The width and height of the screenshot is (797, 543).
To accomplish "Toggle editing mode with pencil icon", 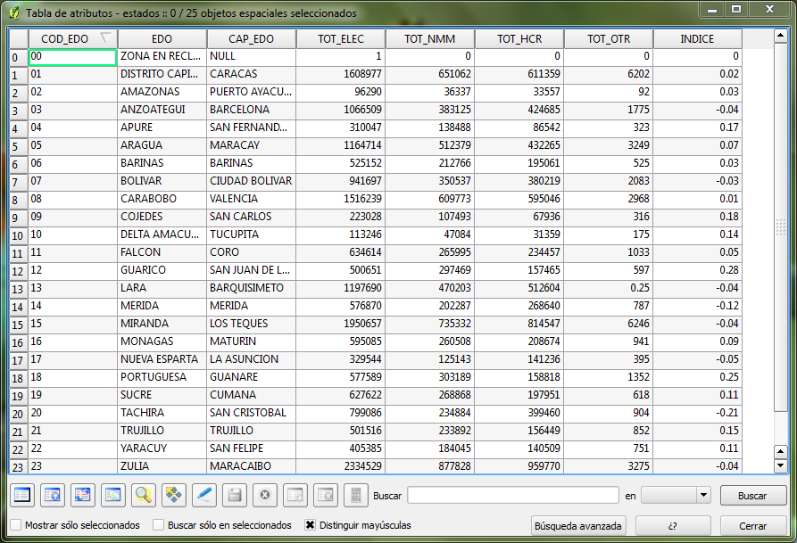I will (x=204, y=495).
